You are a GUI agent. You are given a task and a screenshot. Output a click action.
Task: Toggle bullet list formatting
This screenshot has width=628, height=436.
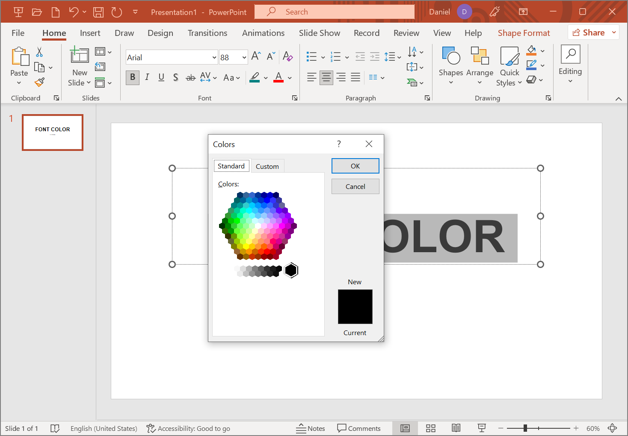pos(311,56)
